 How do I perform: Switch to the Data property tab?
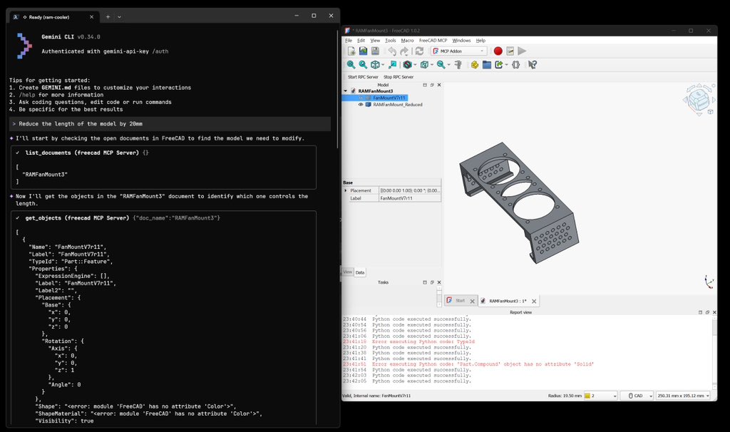point(360,272)
